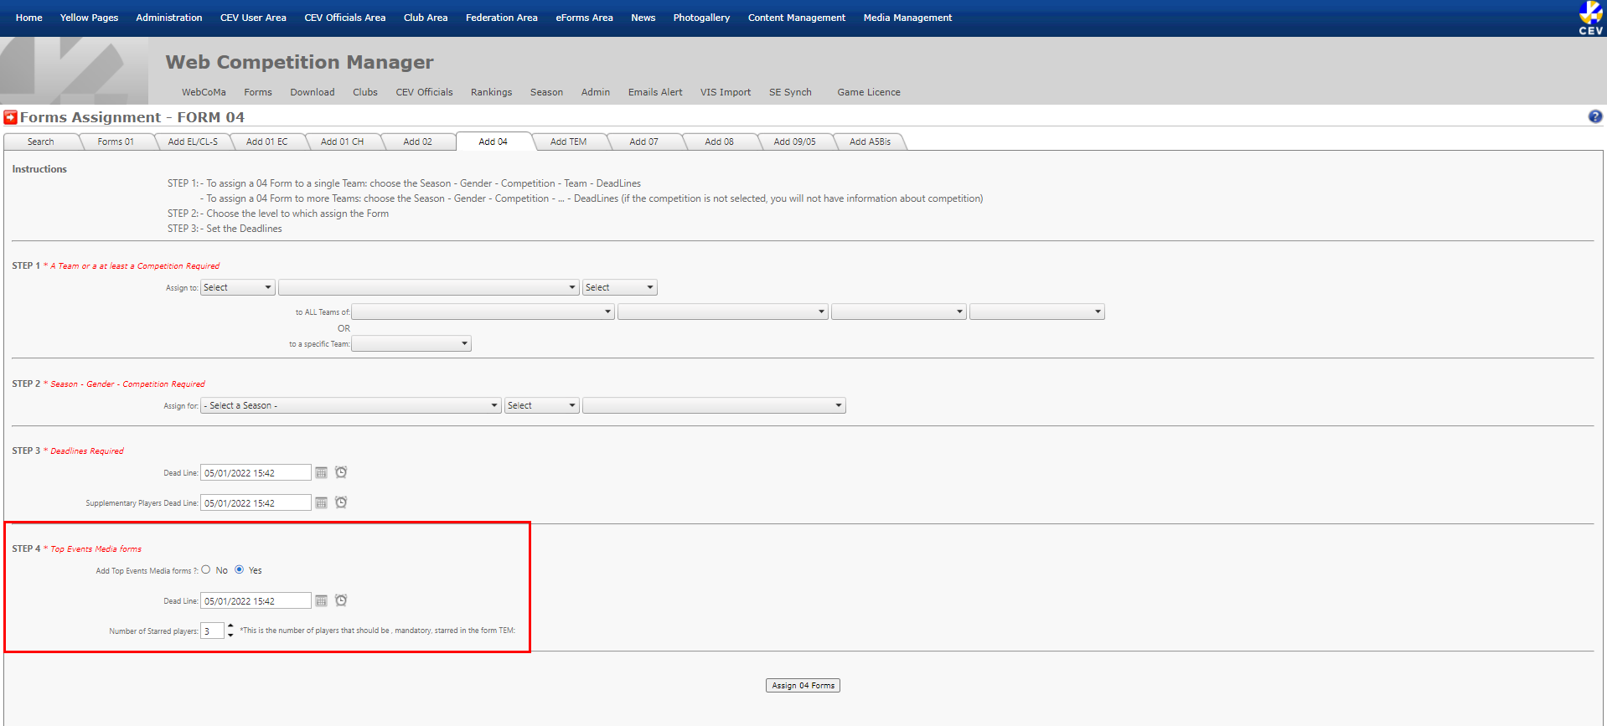Open the Clubs submenu item
1607x726 pixels.
365,92
